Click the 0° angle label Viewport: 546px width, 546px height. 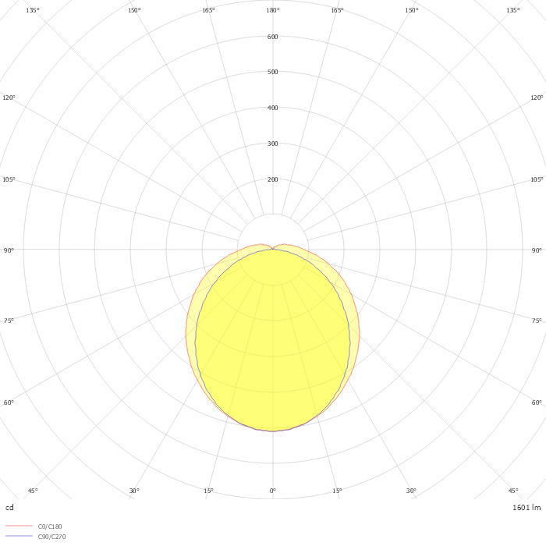click(273, 491)
